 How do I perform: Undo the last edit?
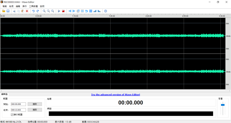click(33, 11)
